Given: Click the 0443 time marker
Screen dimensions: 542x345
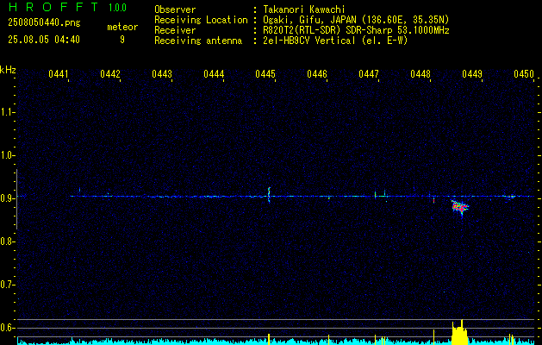Looking at the screenshot, I should pyautogui.click(x=162, y=74).
